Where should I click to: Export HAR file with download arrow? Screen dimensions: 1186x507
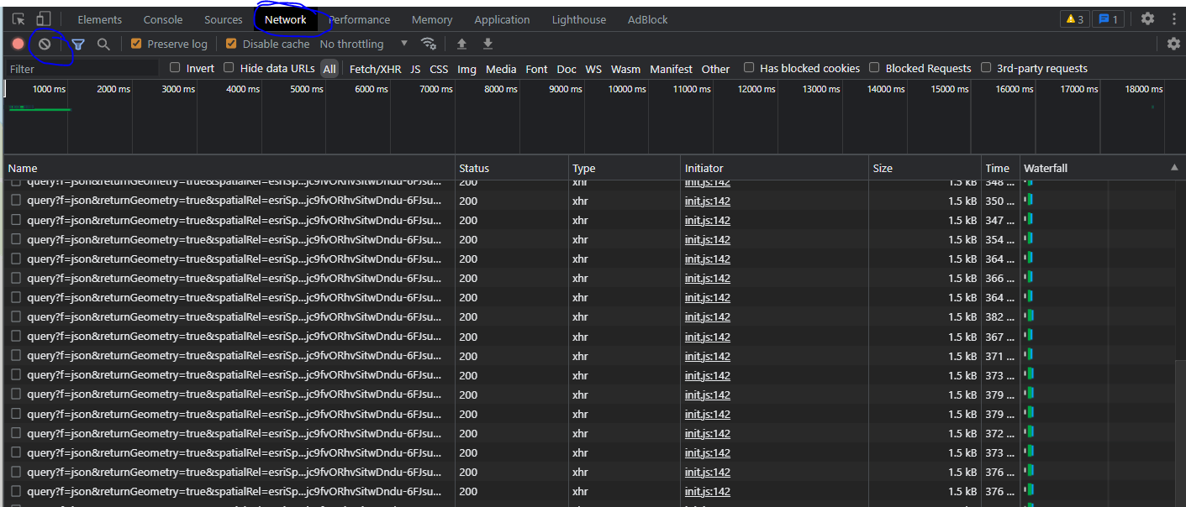(488, 44)
